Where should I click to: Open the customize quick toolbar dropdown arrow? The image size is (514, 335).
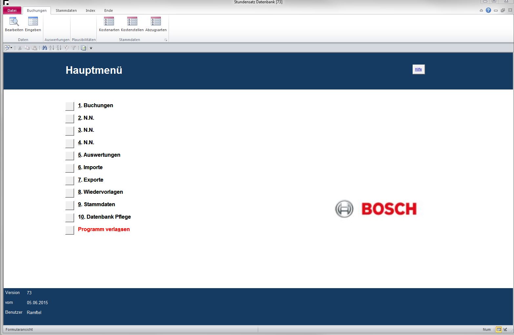pos(91,48)
